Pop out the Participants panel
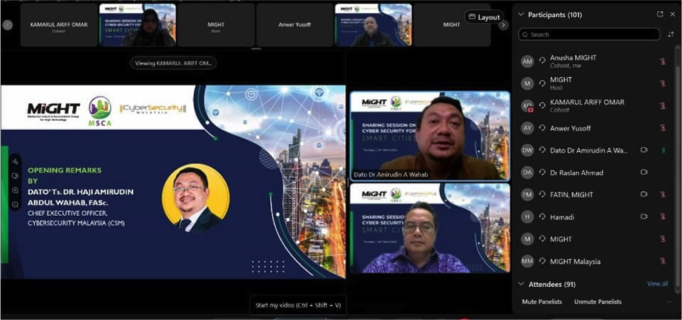 [660, 14]
